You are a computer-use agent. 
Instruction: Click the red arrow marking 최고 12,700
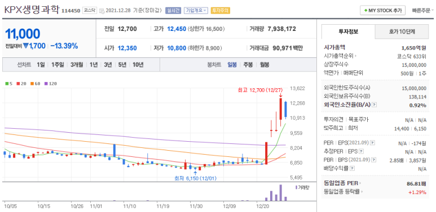coord(280,96)
